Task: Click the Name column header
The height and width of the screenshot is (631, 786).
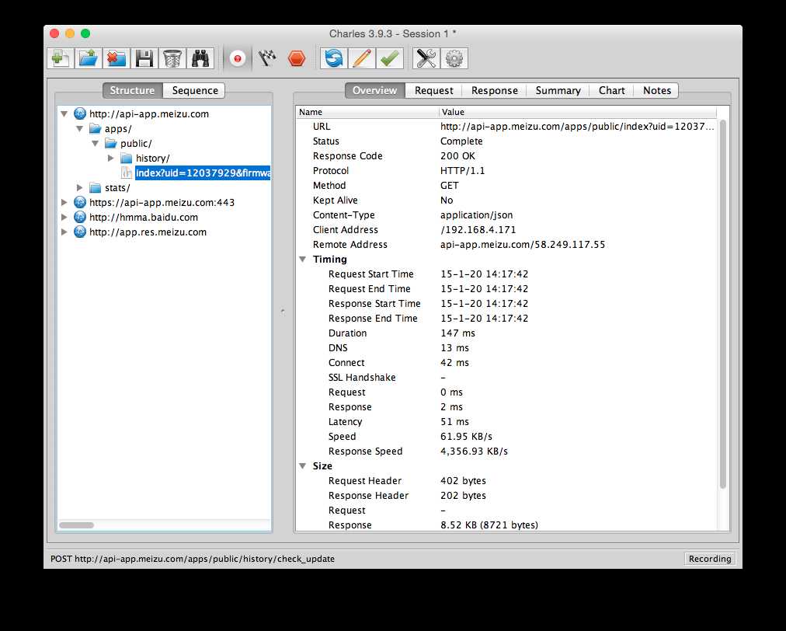Action: point(367,112)
